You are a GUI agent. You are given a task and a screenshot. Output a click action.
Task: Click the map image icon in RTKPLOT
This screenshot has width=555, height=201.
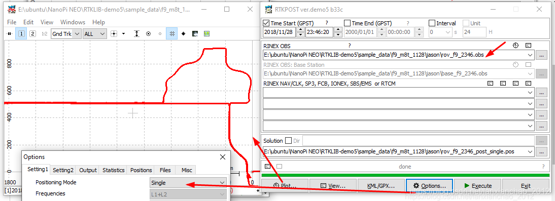click(x=195, y=34)
